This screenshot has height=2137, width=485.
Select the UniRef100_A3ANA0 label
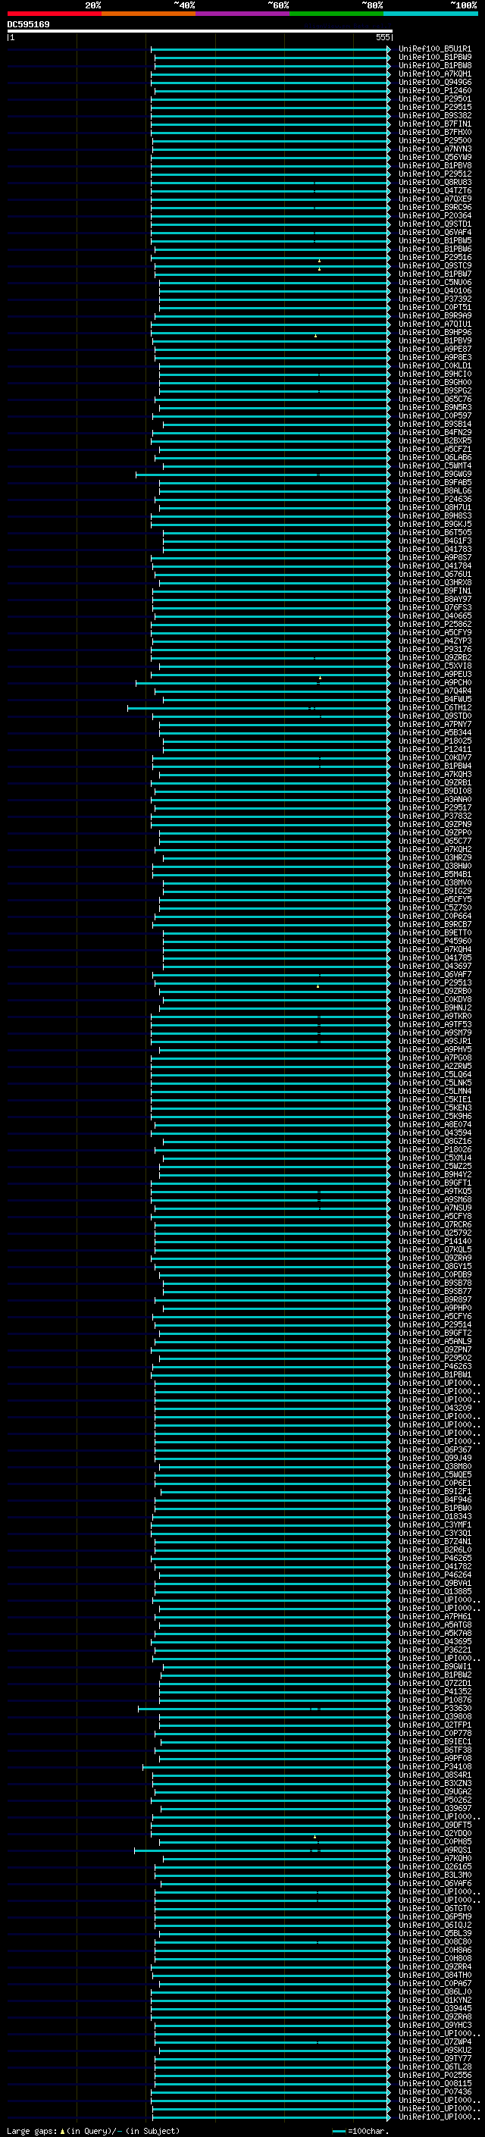click(434, 799)
